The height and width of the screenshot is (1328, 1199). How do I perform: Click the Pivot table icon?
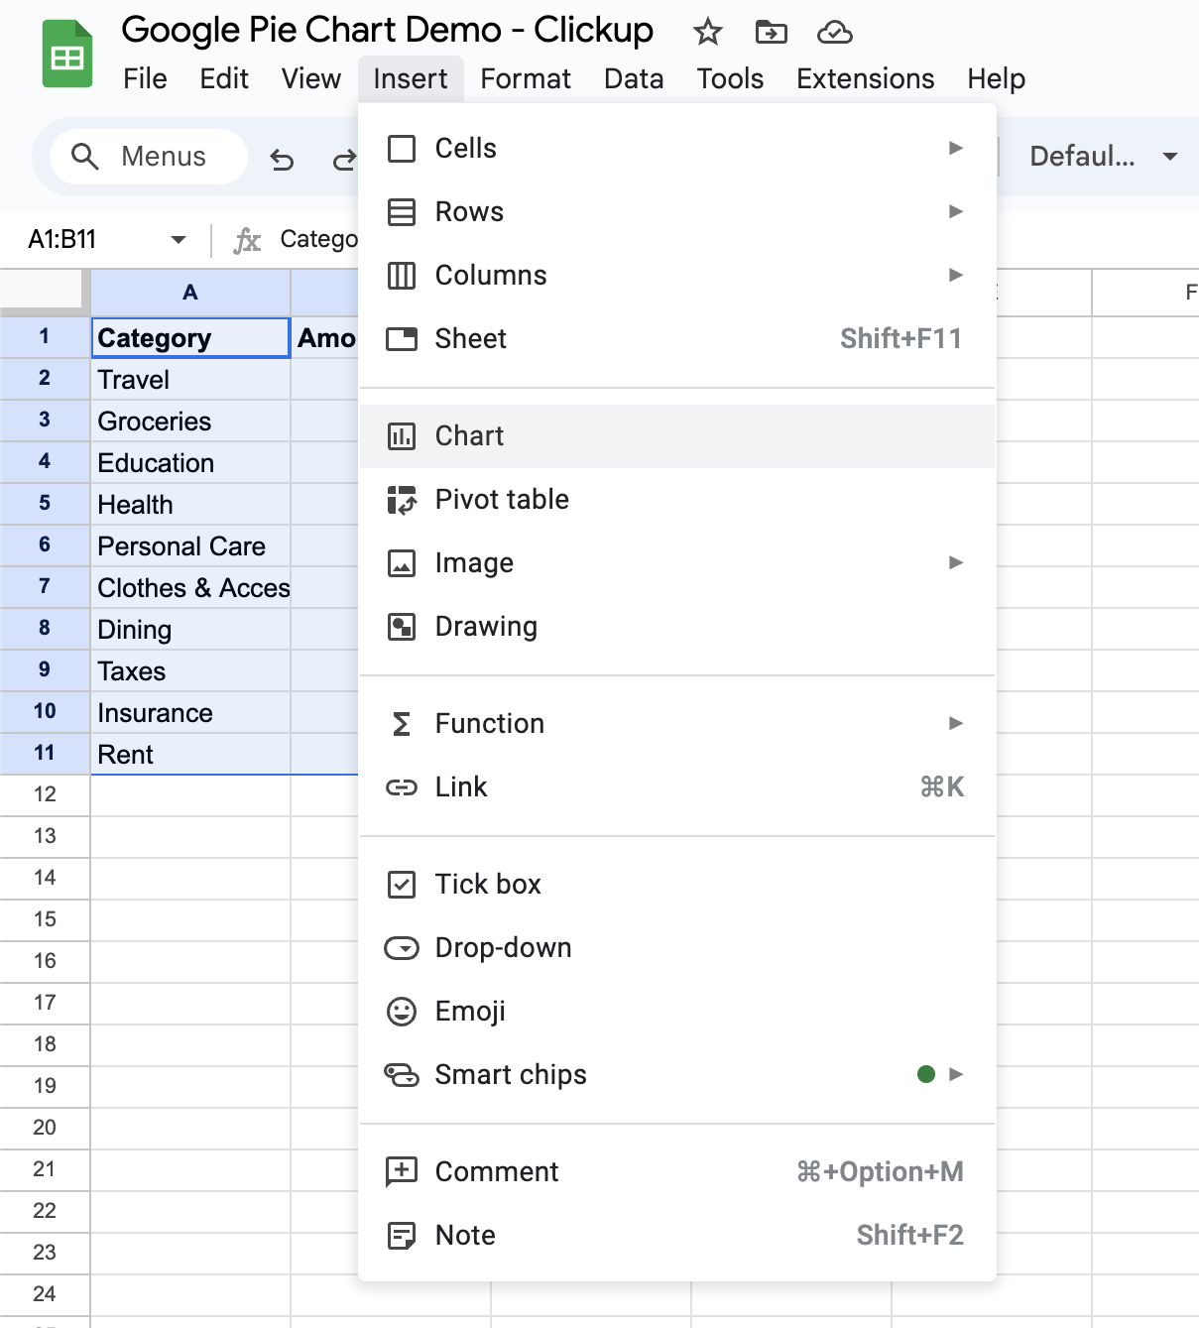click(x=402, y=500)
